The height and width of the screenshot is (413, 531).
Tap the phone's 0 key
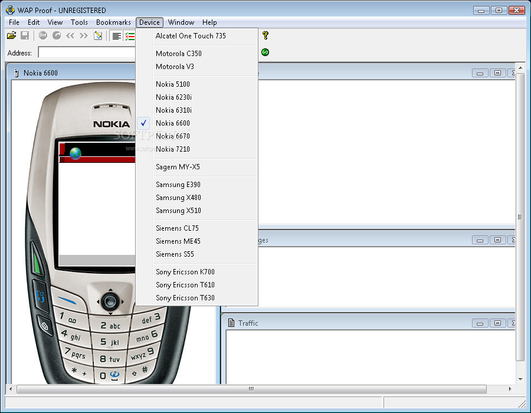coord(109,375)
